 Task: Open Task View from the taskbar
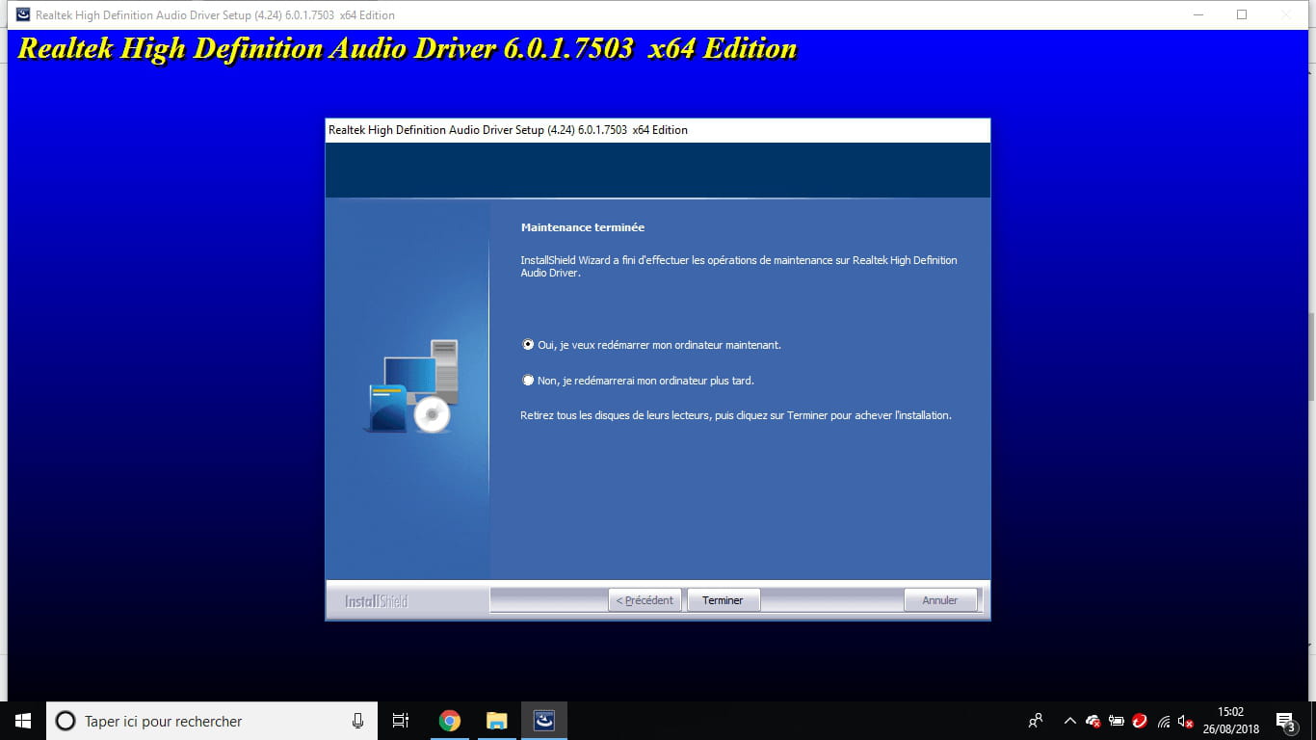pos(401,721)
